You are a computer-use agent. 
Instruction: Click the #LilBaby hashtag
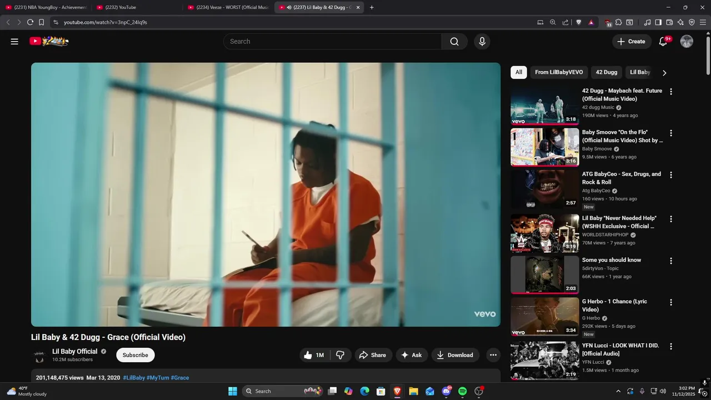134,378
